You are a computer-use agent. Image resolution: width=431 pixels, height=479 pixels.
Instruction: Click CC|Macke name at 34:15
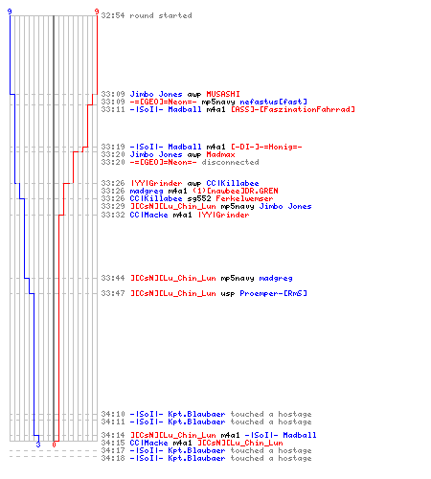click(x=148, y=443)
